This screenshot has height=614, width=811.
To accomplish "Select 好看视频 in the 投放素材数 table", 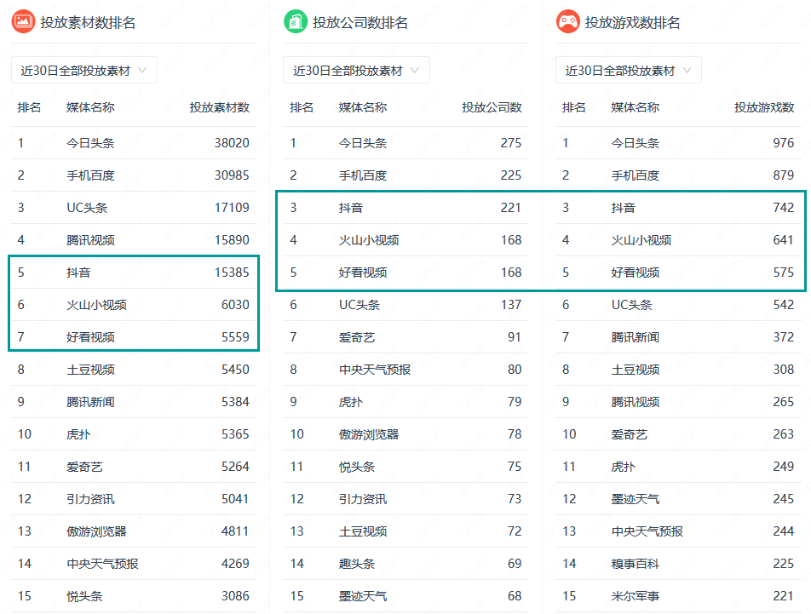I will 90,337.
